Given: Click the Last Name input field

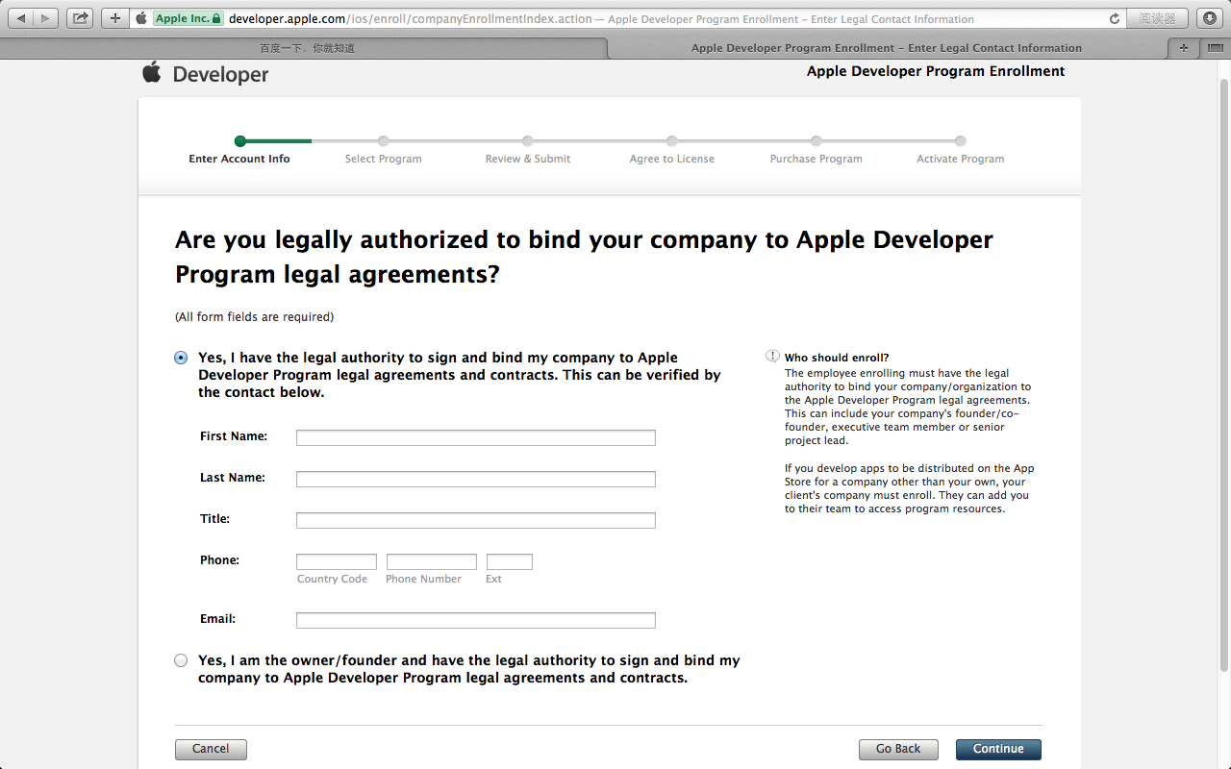Looking at the screenshot, I should [x=476, y=480].
